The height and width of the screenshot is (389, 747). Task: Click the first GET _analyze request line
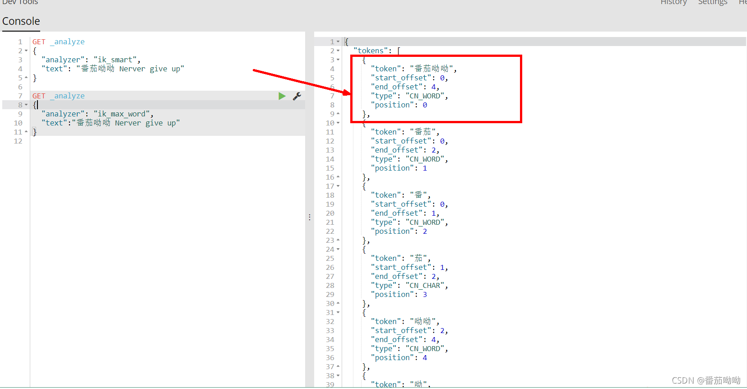point(58,42)
